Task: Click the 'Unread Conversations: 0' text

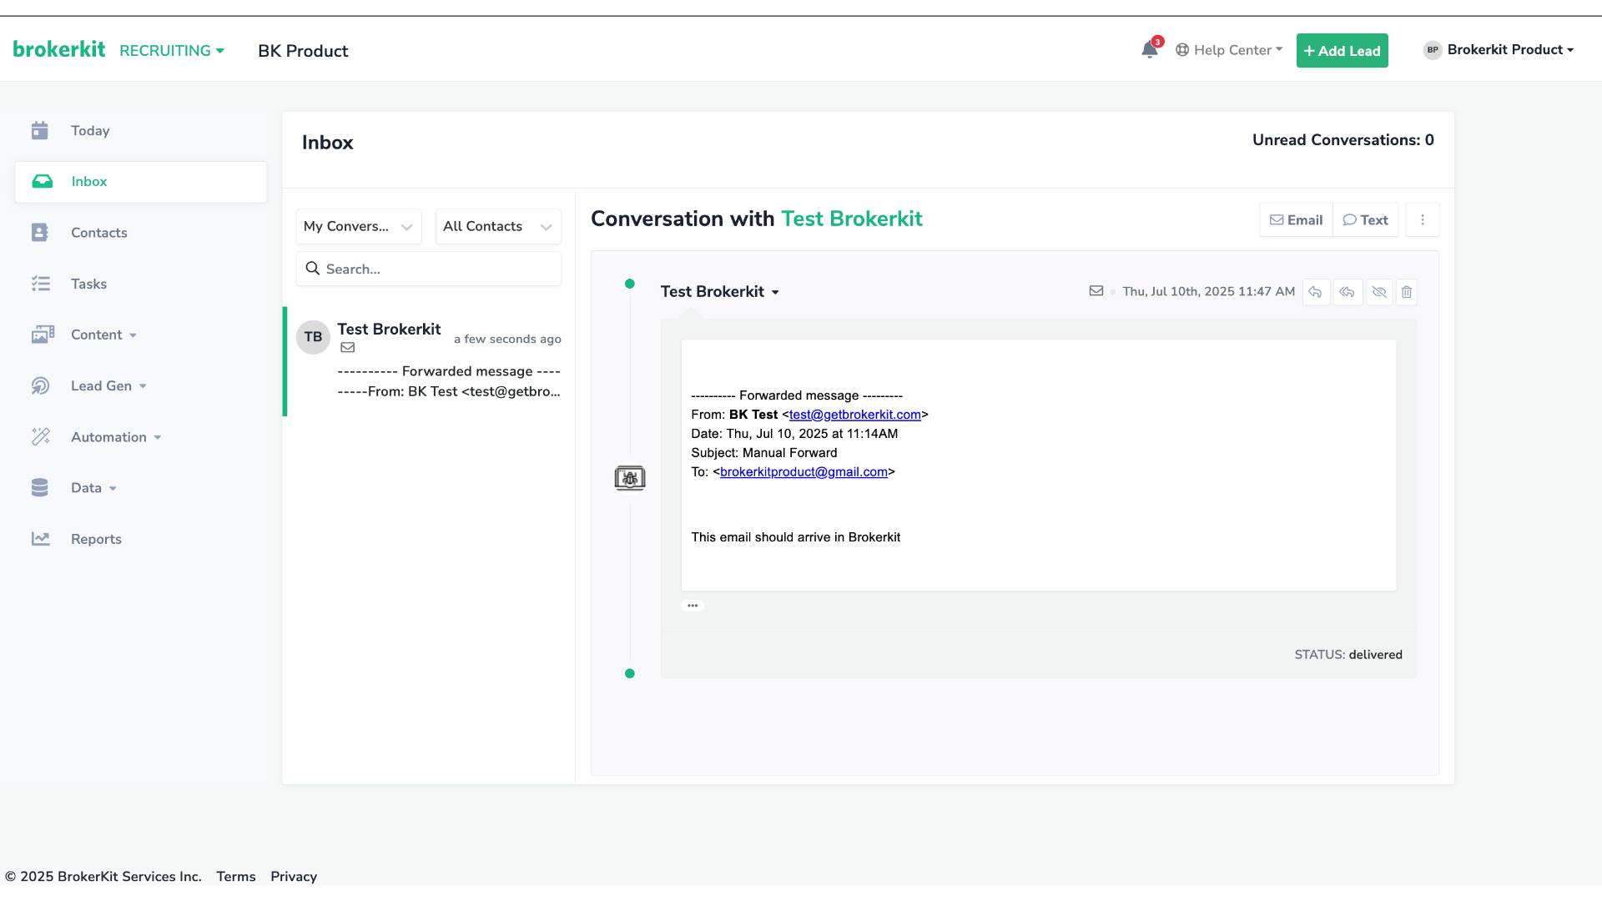Action: (x=1343, y=140)
